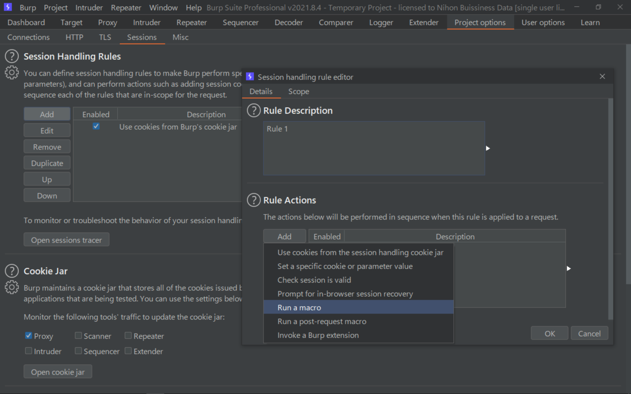Viewport: 631px width, 394px height.
Task: Open help for Rule Description
Action: pos(254,110)
